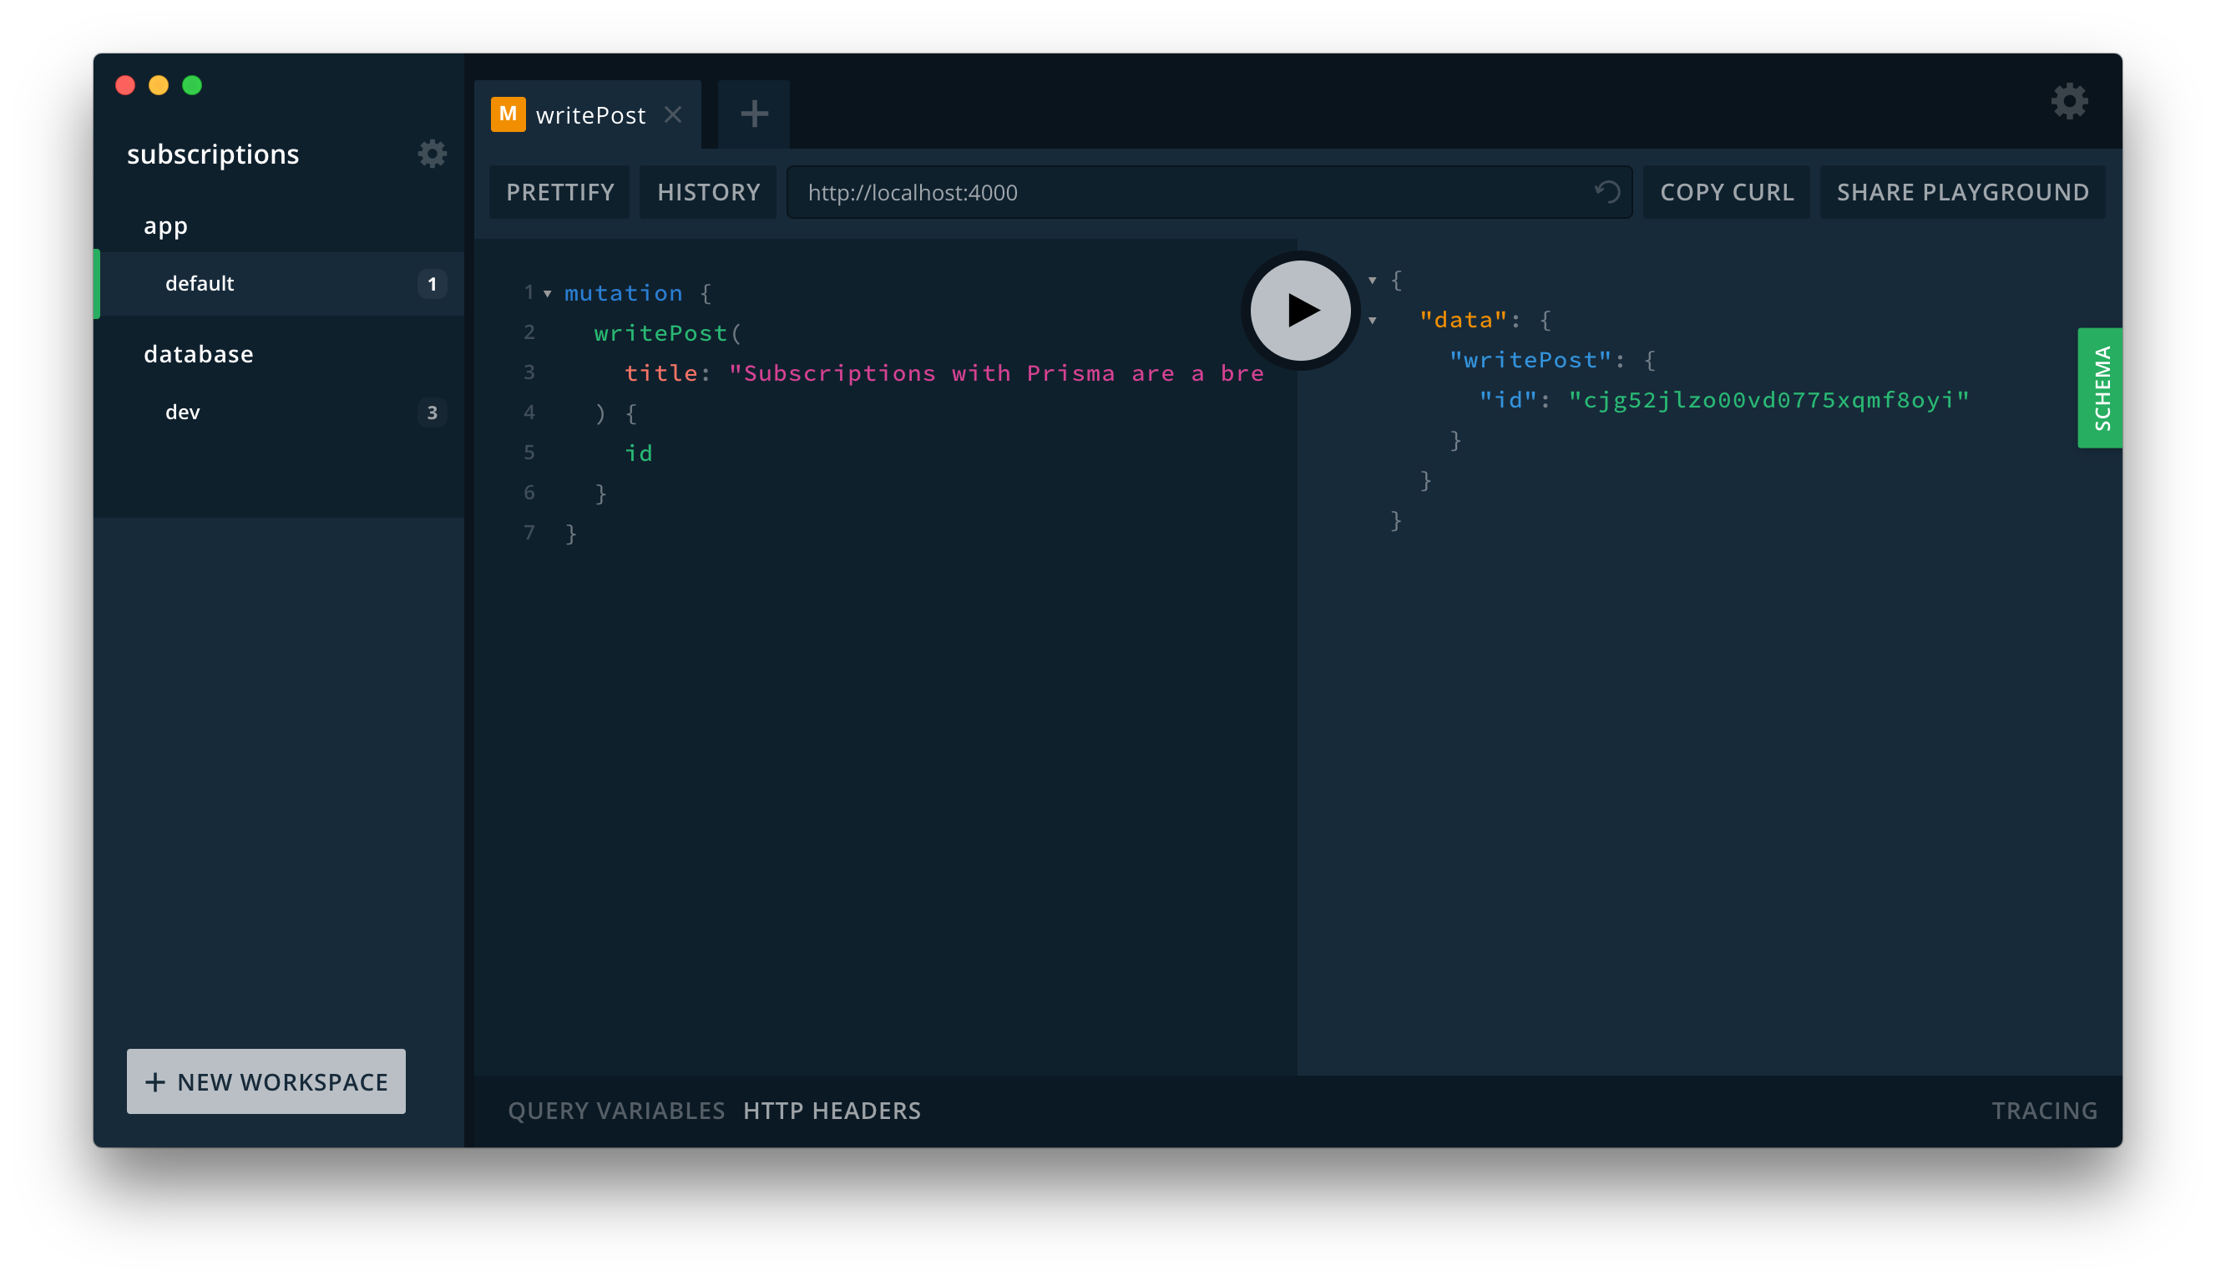
Task: Click the orange M mutation badge
Action: [x=508, y=114]
